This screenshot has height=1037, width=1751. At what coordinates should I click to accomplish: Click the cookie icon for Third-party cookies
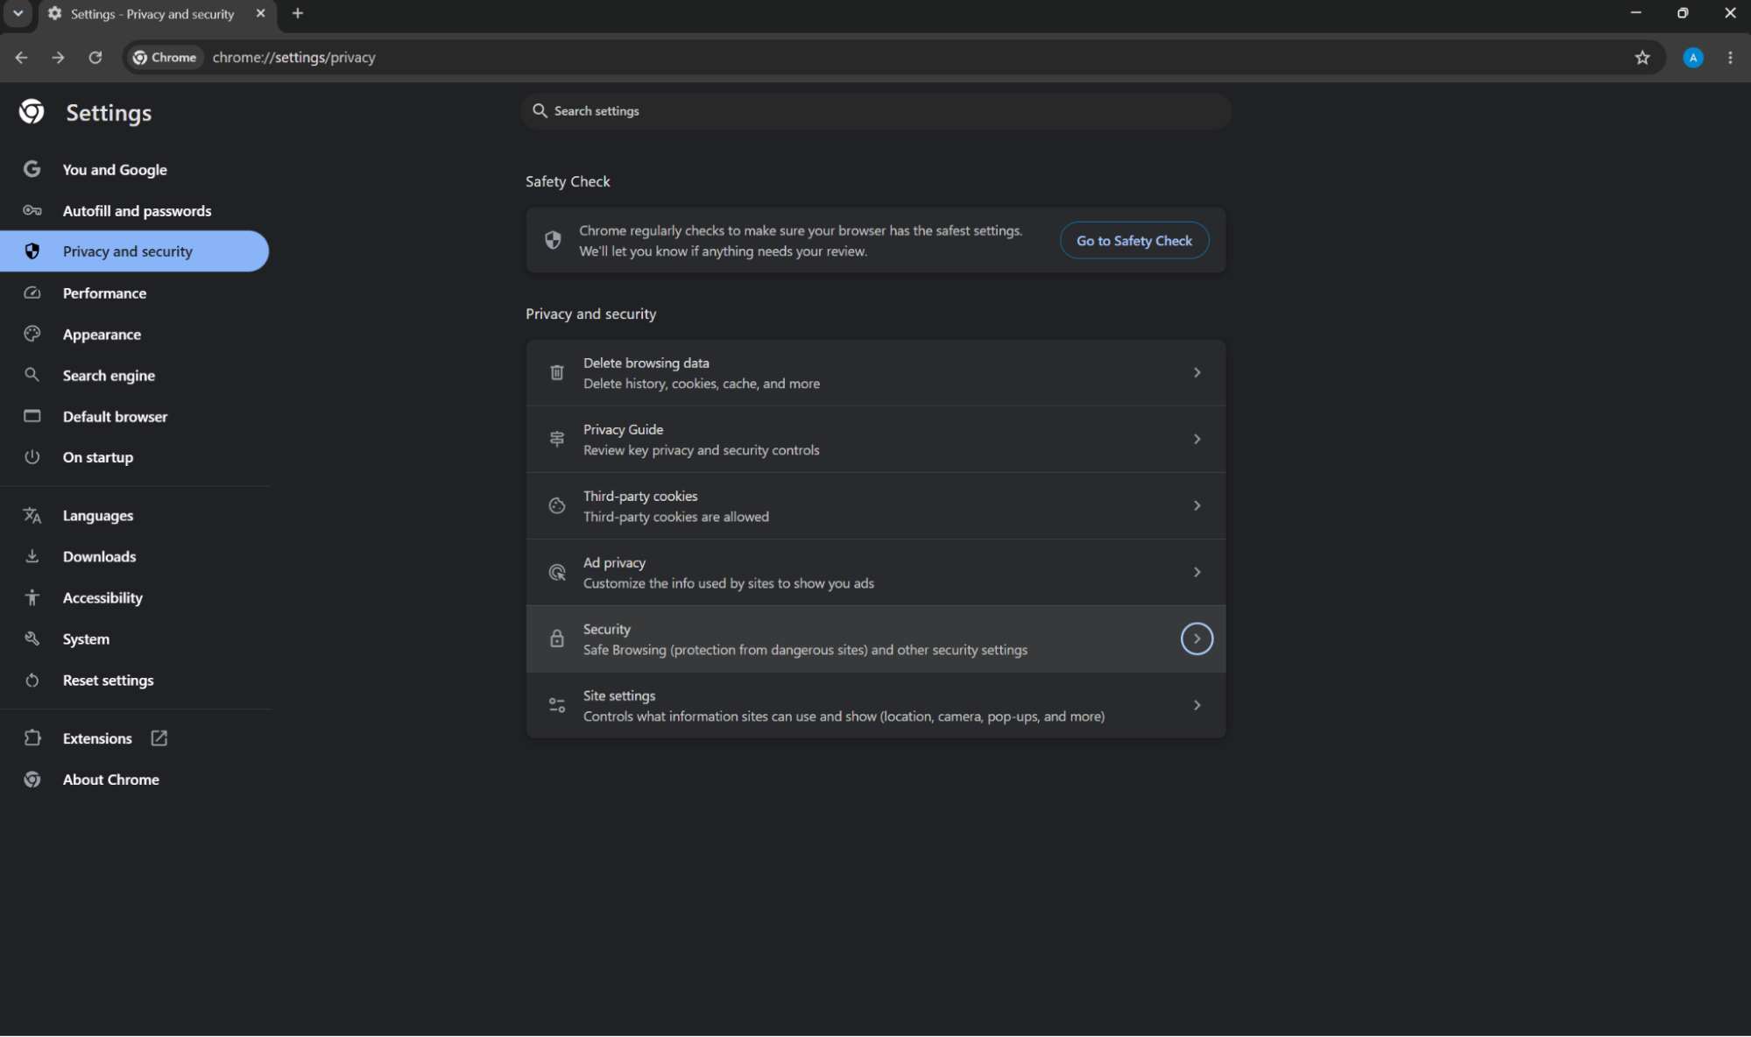[556, 505]
